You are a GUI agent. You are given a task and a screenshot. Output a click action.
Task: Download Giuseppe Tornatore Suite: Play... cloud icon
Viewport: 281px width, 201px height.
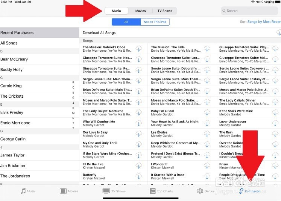tap(275, 49)
